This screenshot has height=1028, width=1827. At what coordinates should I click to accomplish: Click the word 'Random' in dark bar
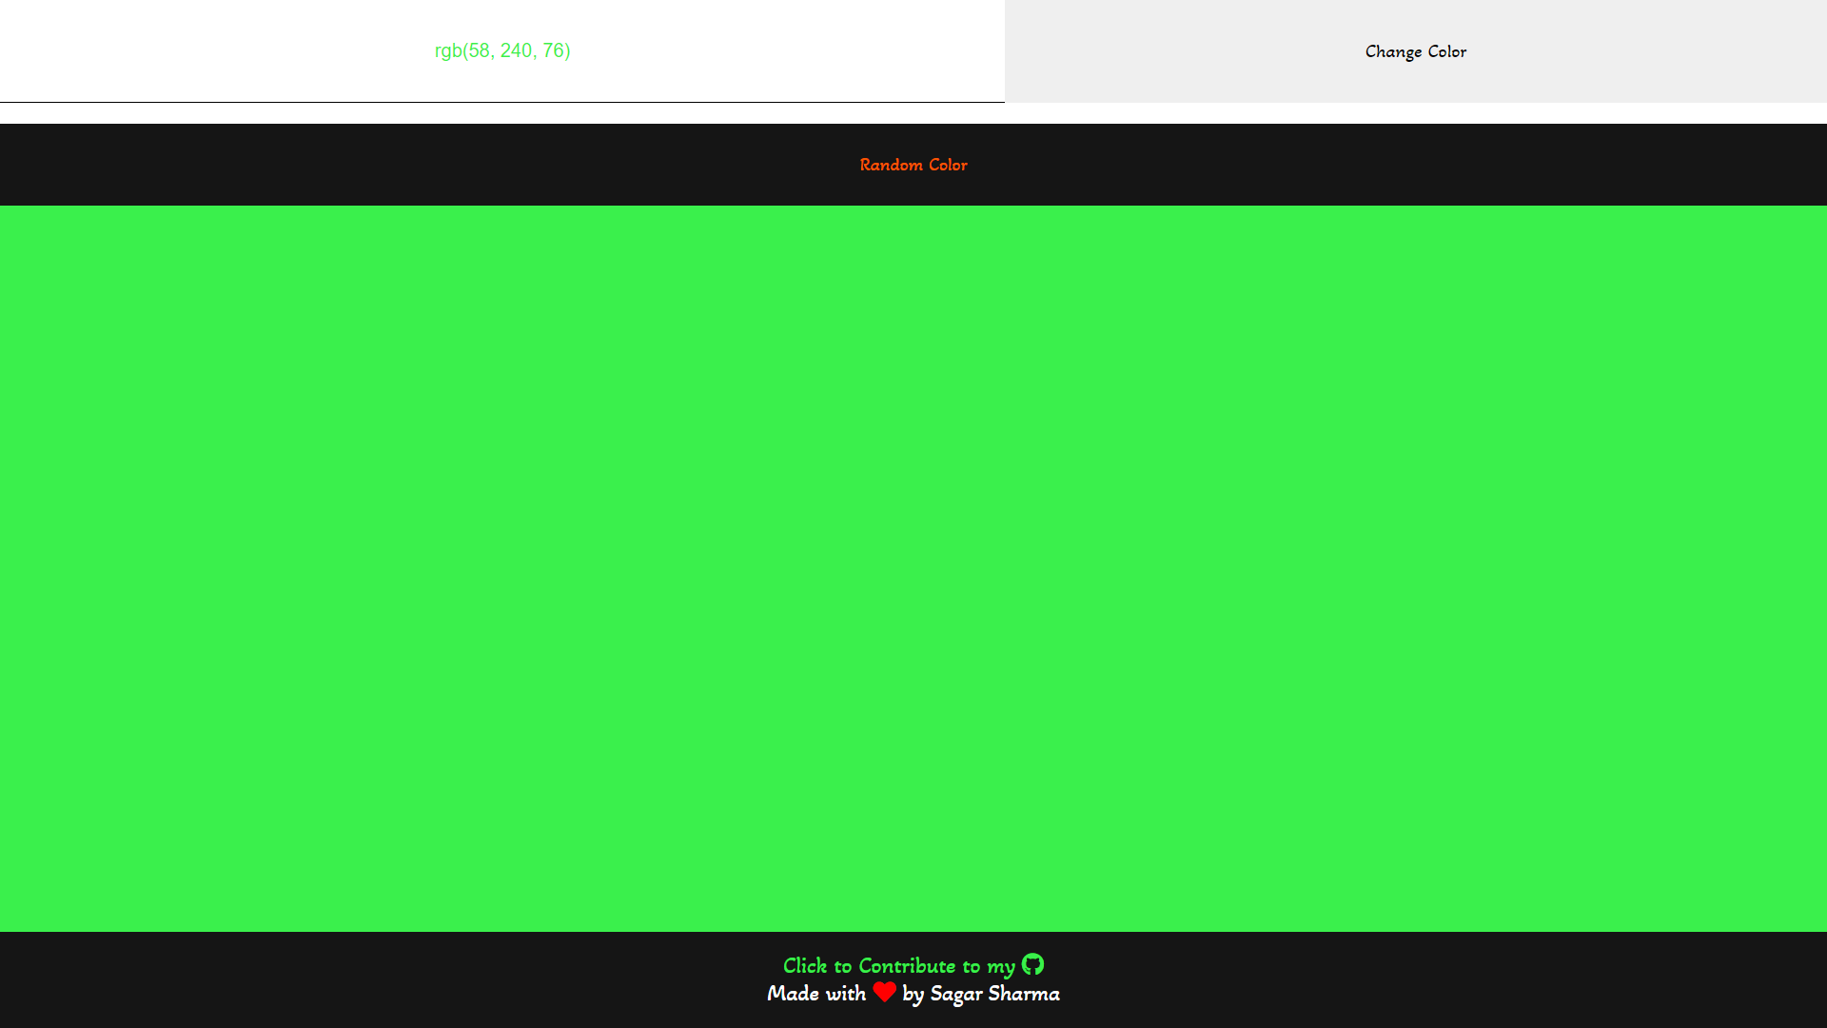892,165
